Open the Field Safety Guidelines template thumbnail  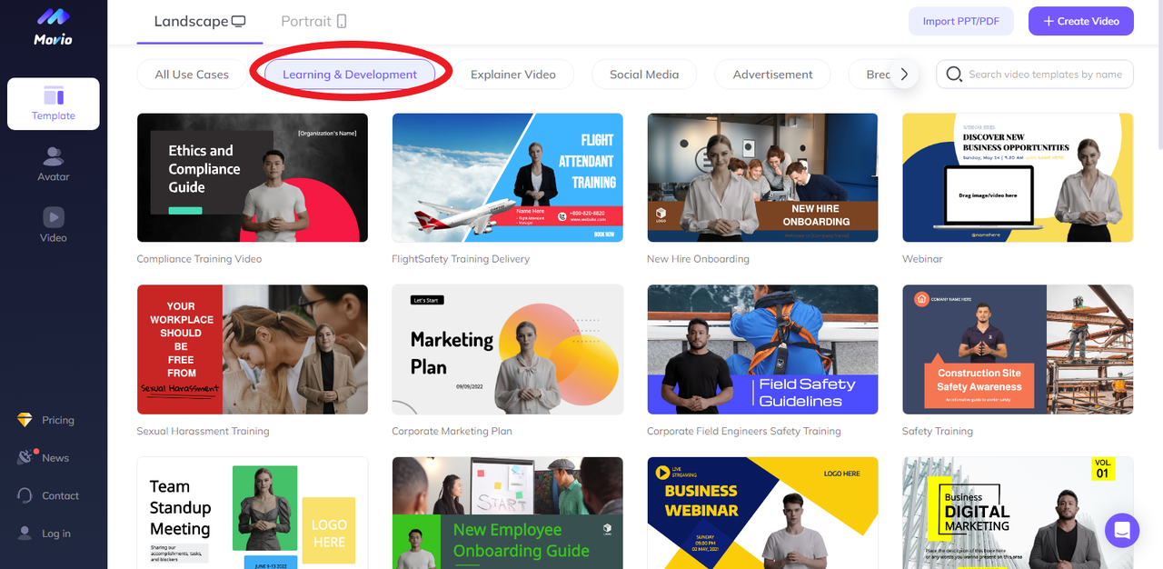coord(762,350)
